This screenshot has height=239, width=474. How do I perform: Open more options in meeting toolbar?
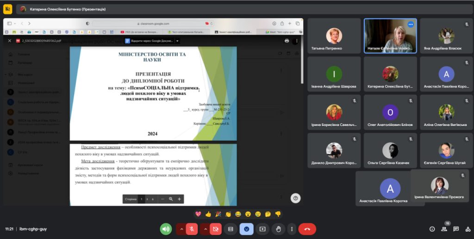click(x=291, y=229)
